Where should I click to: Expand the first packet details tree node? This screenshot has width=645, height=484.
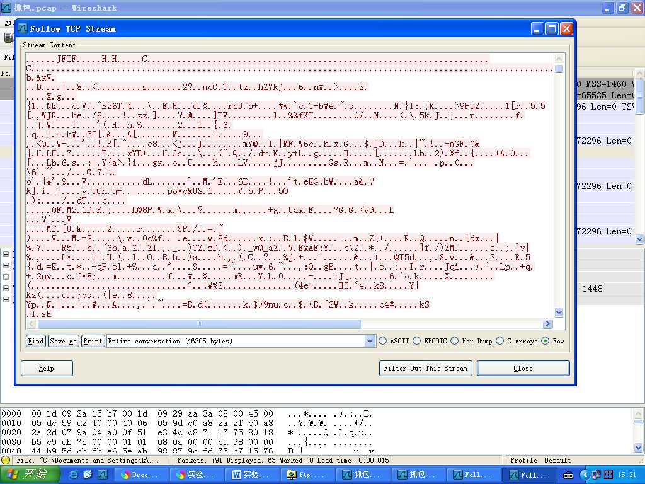coord(6,254)
